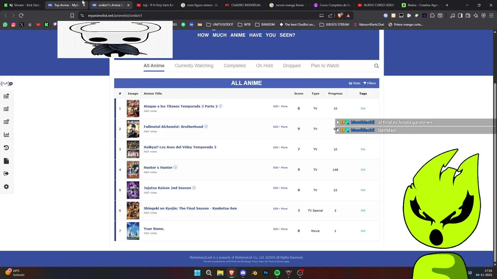Select the All Anime tab
This screenshot has width=497, height=279.
(x=154, y=65)
